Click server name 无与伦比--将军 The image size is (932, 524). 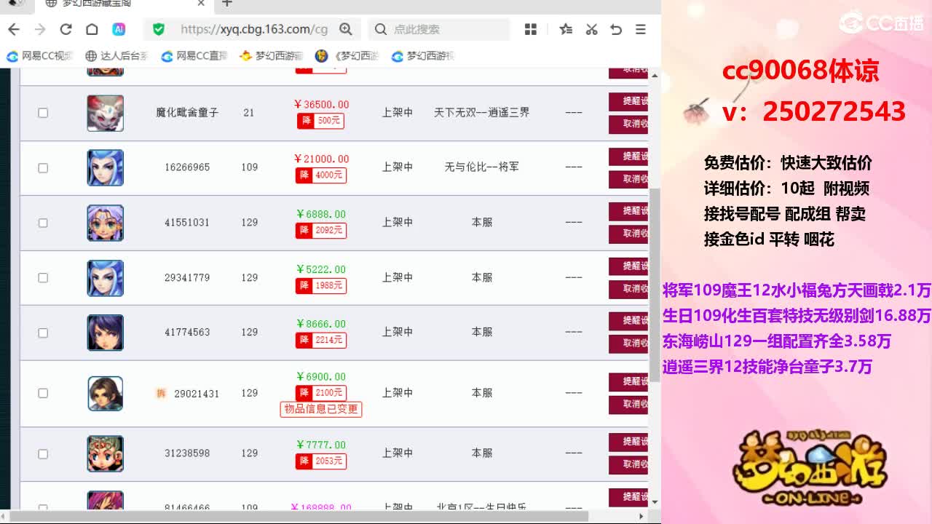click(x=481, y=167)
